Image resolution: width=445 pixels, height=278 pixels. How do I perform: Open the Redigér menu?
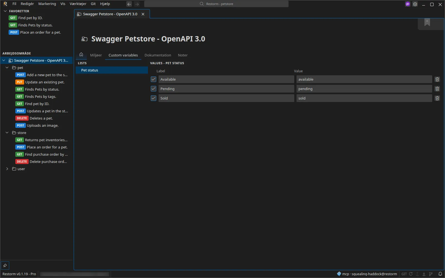pyautogui.click(x=27, y=4)
